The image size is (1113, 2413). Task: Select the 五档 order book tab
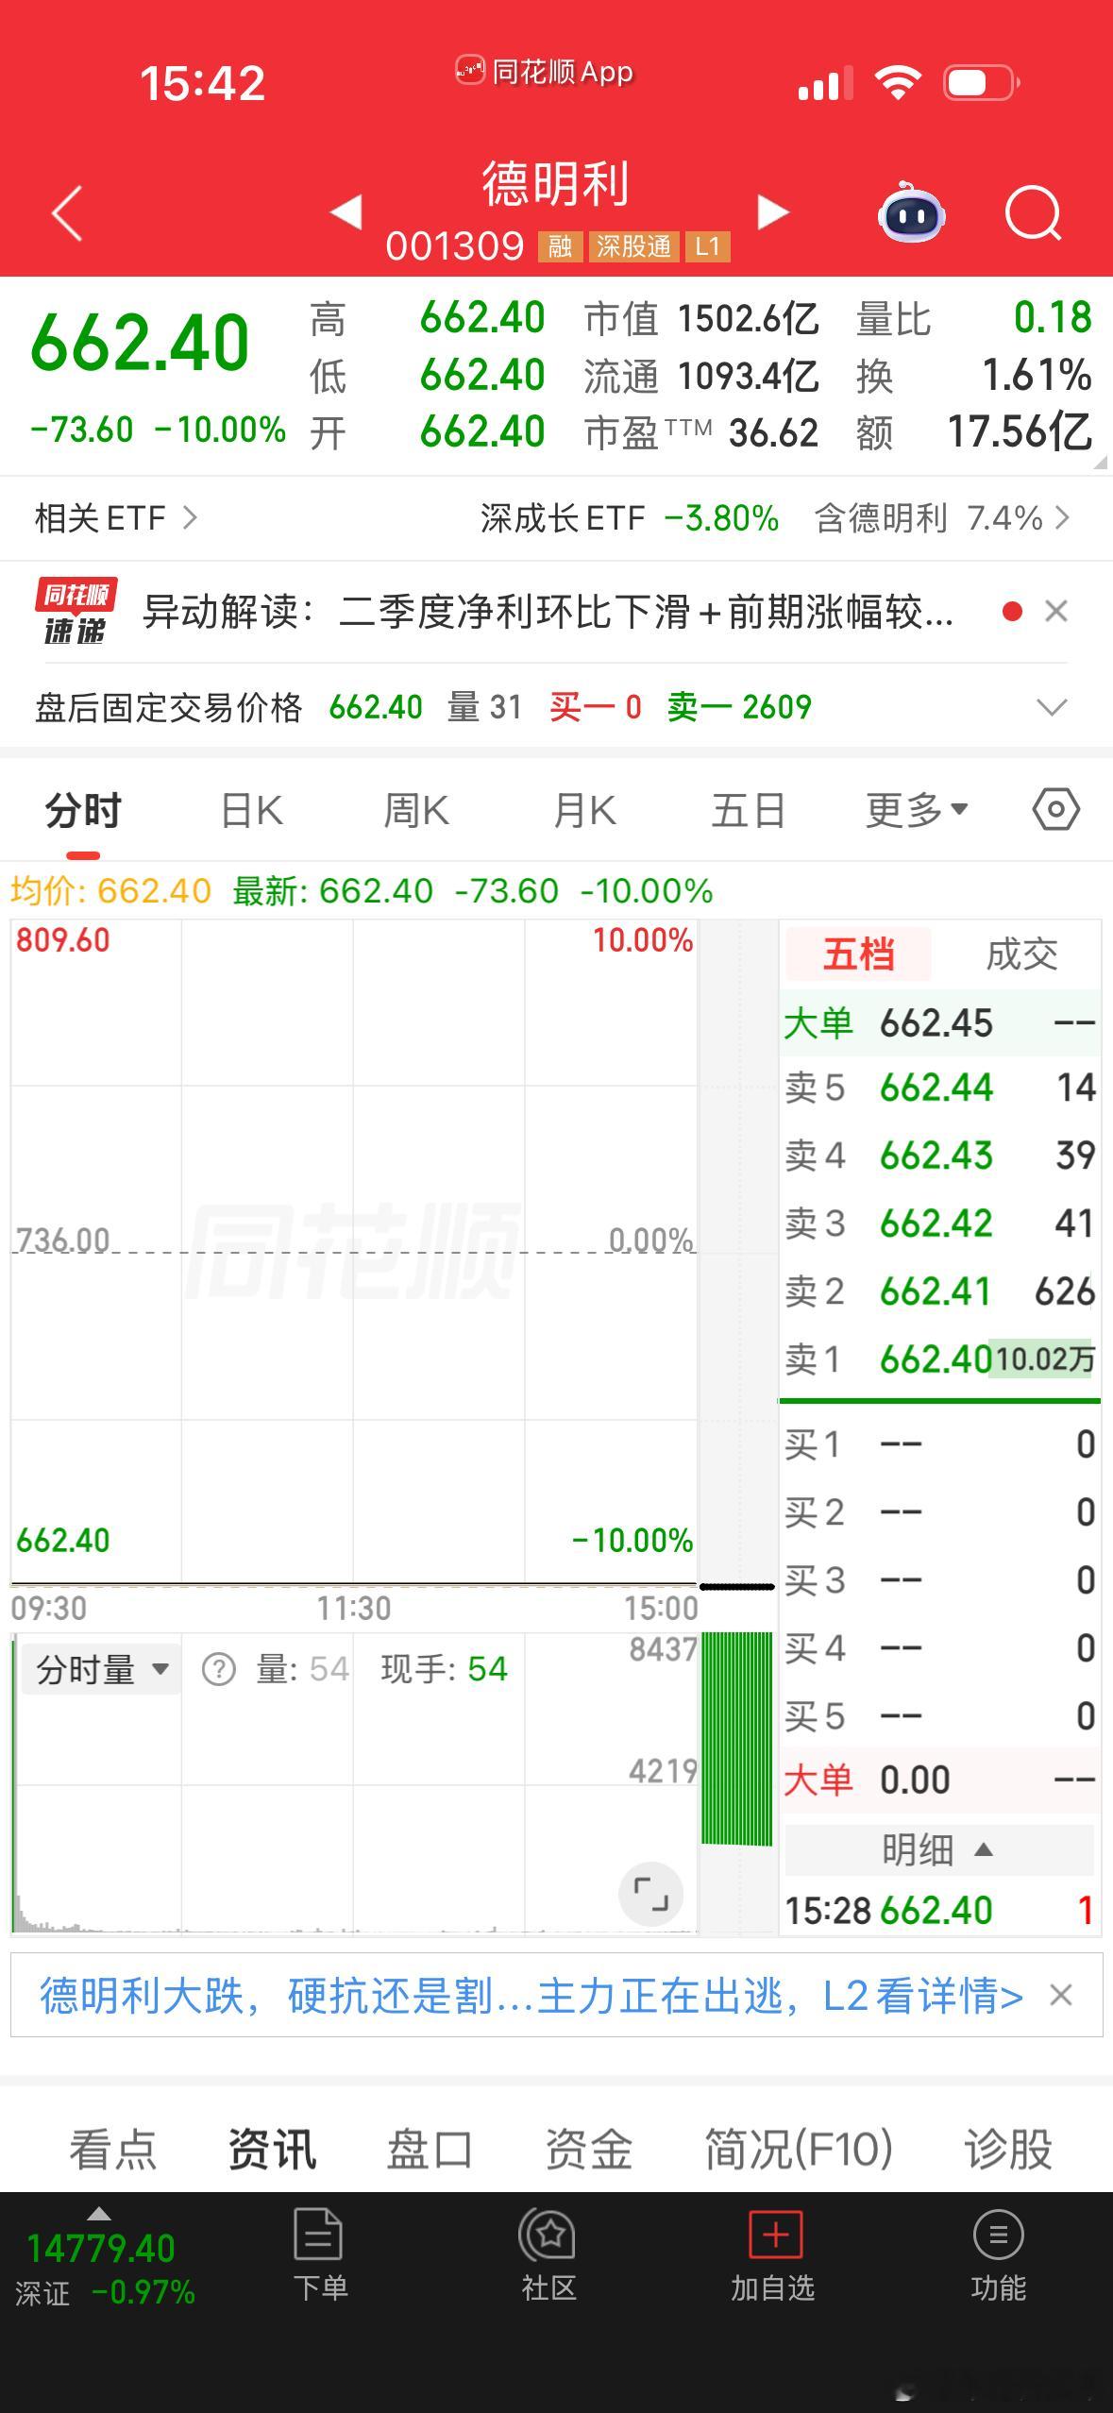point(858,954)
